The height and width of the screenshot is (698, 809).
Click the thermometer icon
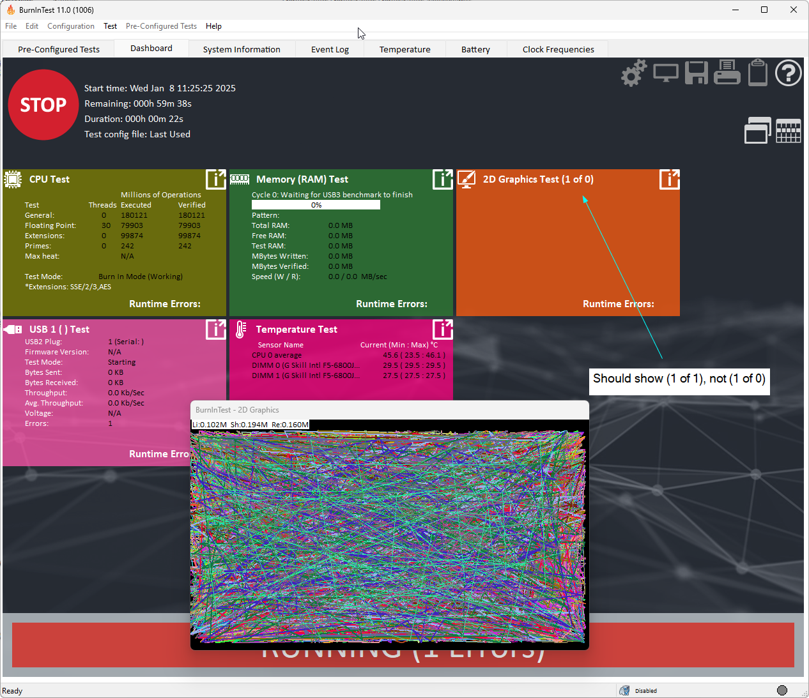click(240, 330)
